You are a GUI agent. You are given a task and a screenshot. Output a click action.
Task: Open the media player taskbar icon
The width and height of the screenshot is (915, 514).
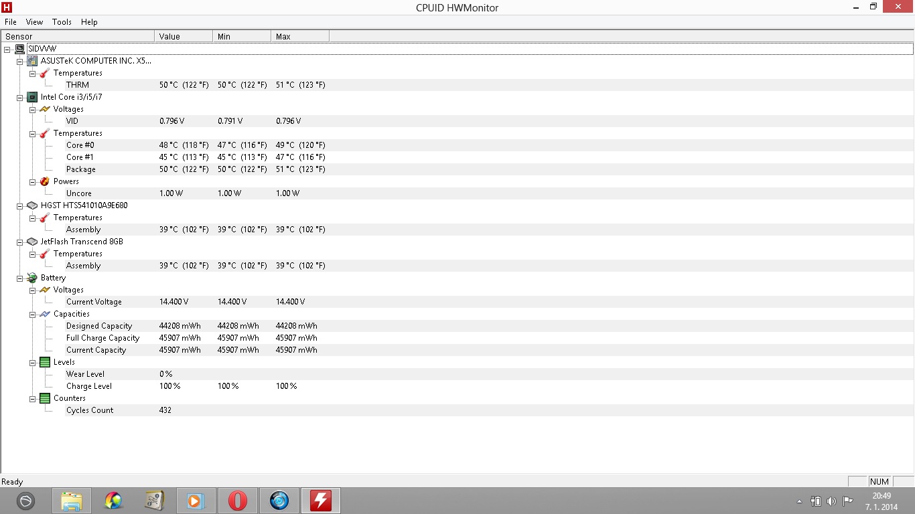click(x=196, y=501)
